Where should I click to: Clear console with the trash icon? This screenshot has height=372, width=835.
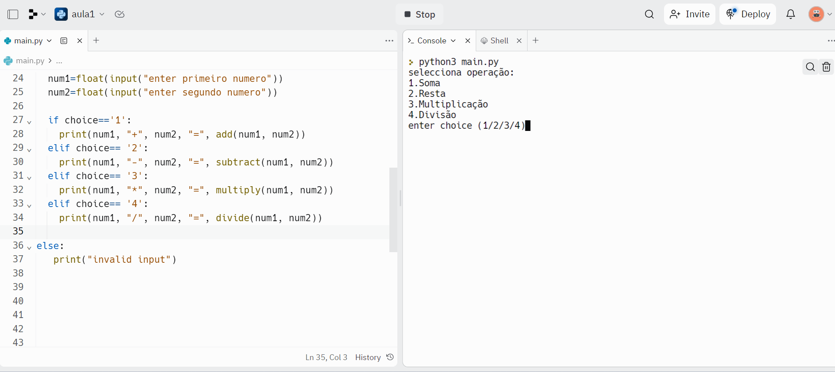826,67
